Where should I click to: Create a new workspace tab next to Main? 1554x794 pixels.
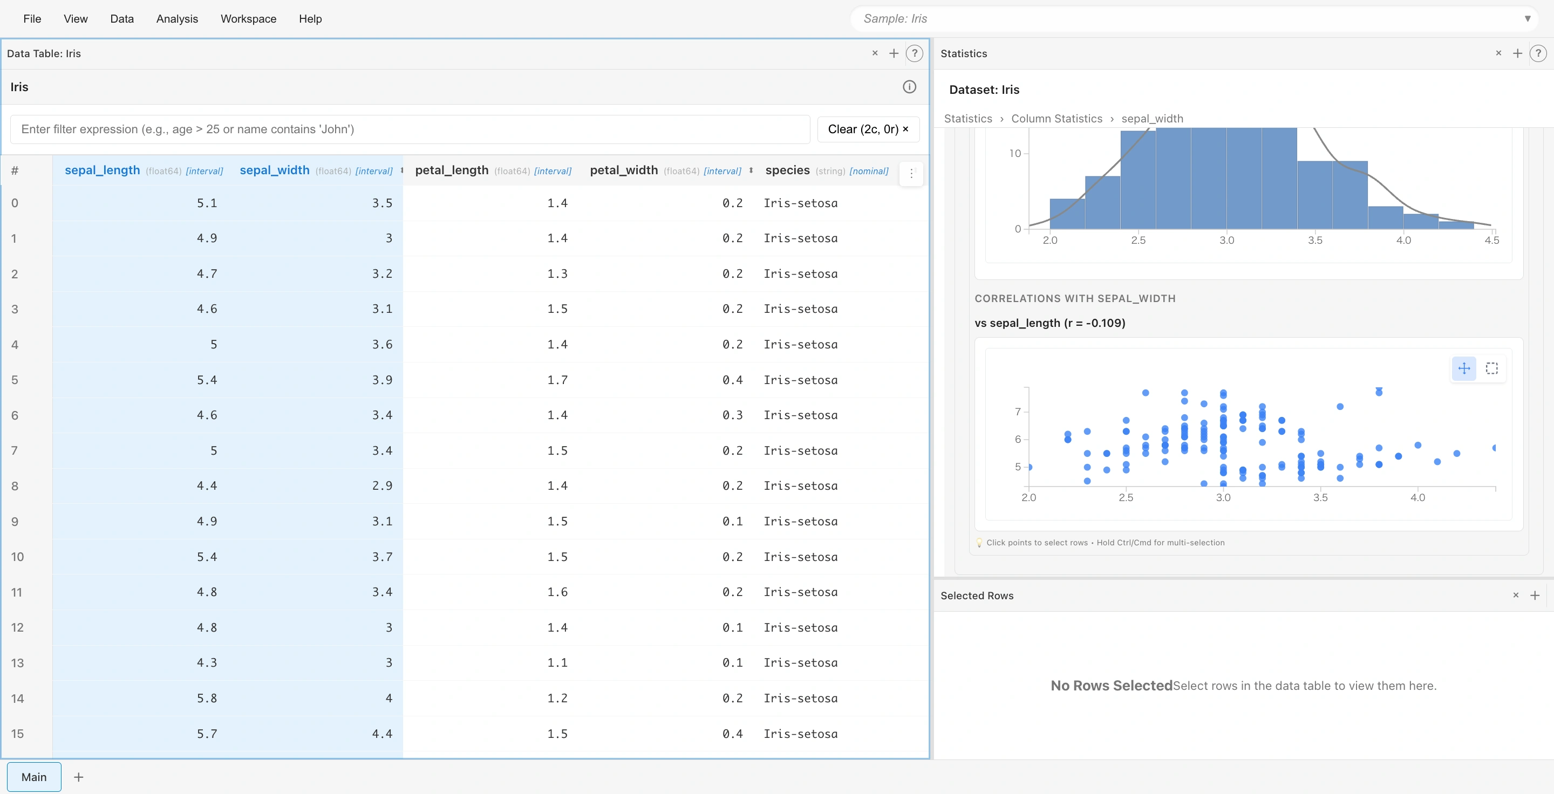coord(78,777)
